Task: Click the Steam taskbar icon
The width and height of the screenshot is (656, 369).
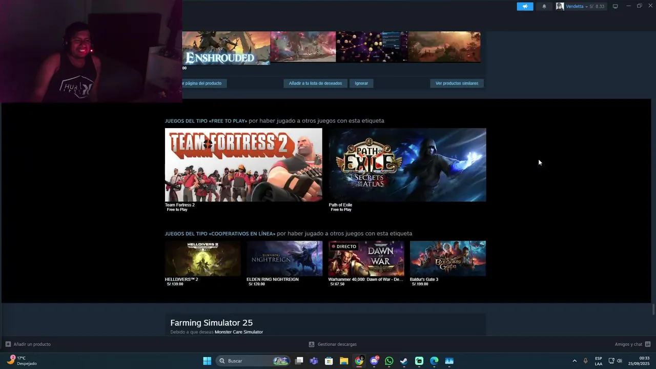Action: 404,361
